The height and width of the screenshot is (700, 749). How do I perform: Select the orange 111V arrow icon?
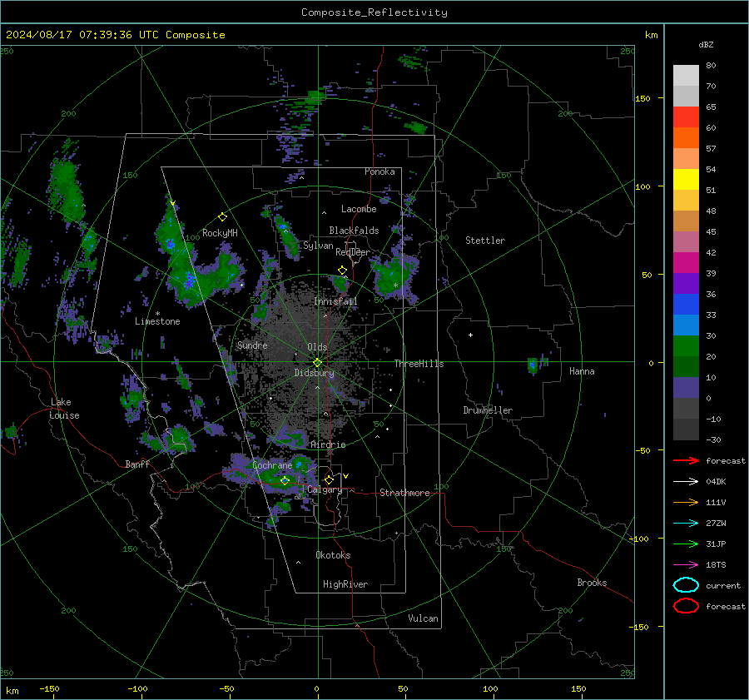(686, 502)
